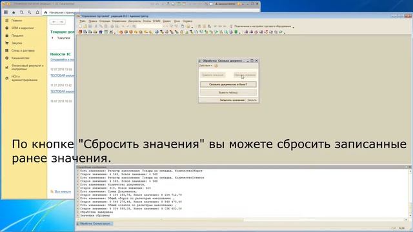This screenshot has width=413, height=232.
Task: Open the ЕГАИС menu
Action: pyautogui.click(x=156, y=21)
